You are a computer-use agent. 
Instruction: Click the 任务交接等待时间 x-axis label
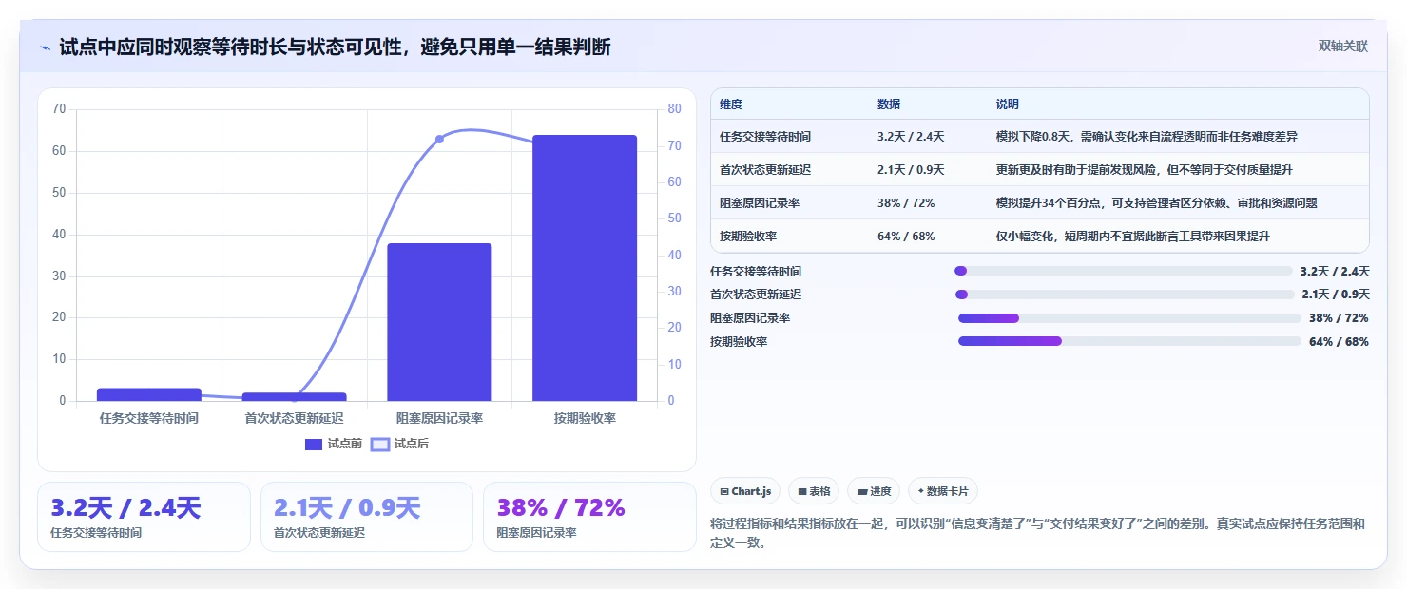pos(149,418)
